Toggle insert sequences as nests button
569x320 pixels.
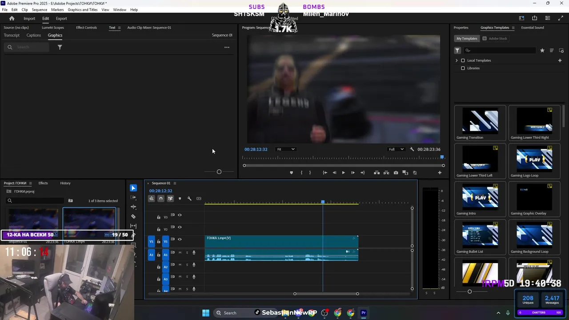click(x=152, y=199)
